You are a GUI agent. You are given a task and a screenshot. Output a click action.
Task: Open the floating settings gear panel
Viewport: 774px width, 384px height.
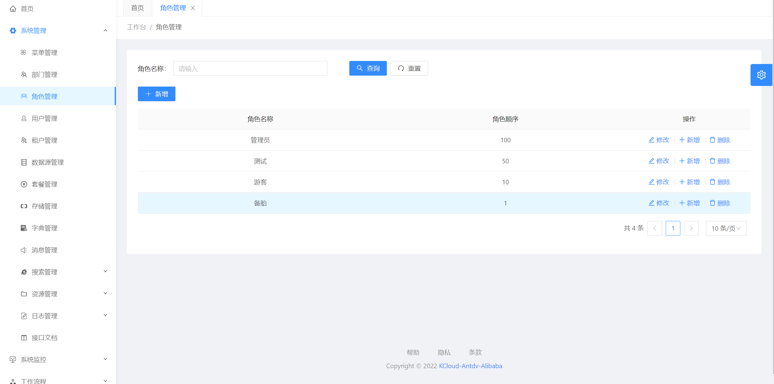[761, 75]
